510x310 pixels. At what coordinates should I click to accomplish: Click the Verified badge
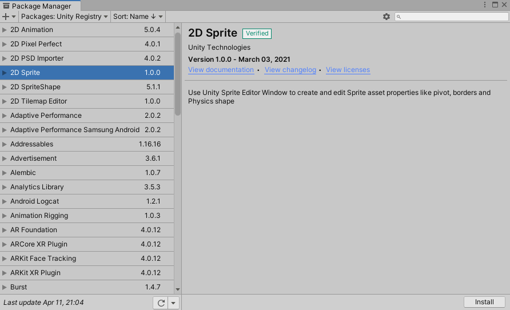257,34
